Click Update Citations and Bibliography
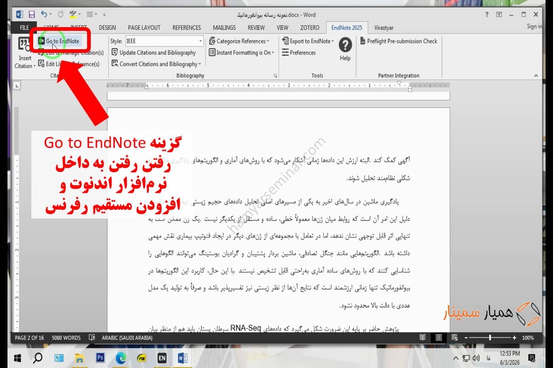This screenshot has height=368, width=553. (154, 52)
